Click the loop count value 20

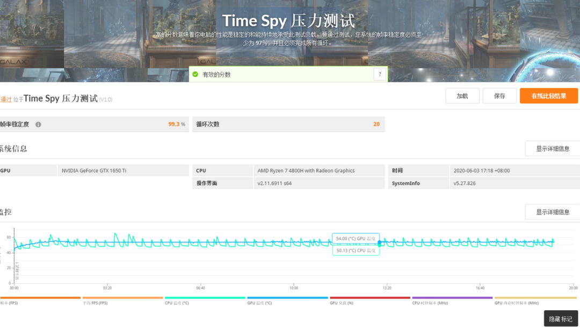pyautogui.click(x=376, y=124)
